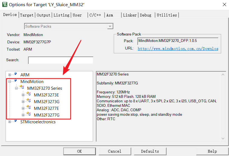
Task: Click the MindMotion vendor diamond icon
Action: coord(15,80)
